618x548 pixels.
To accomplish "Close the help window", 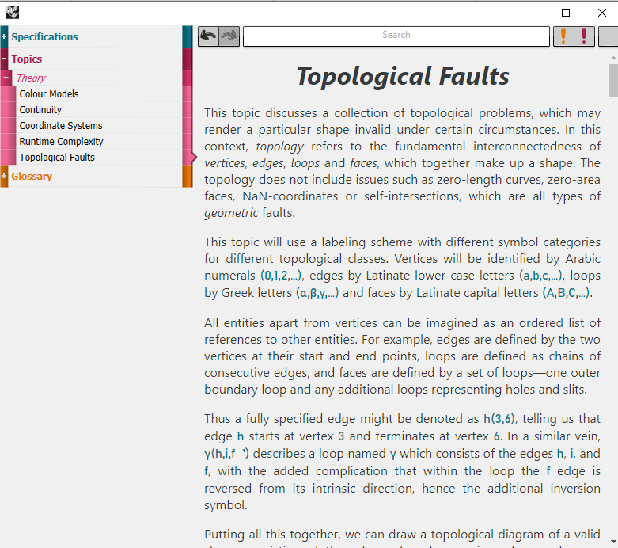I will click(602, 13).
